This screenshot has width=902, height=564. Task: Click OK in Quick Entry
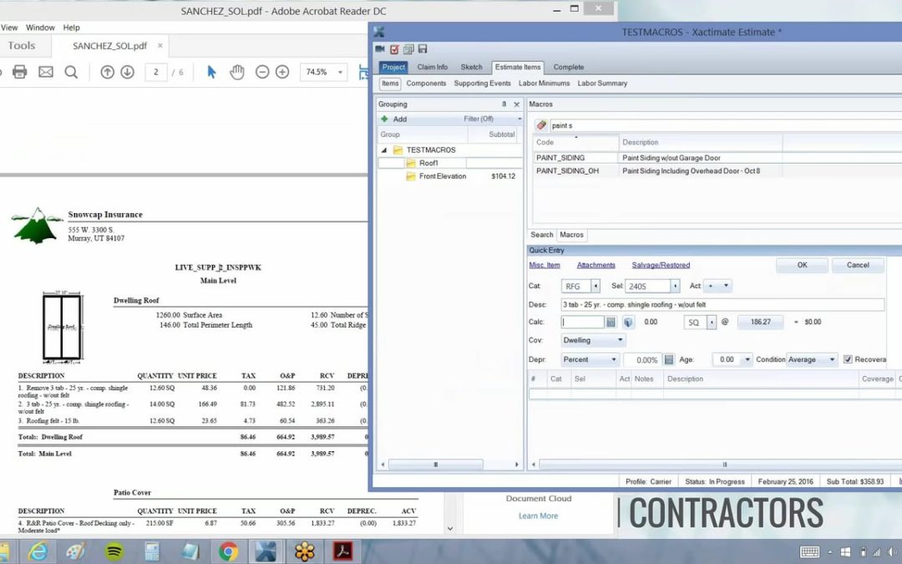[x=802, y=266]
